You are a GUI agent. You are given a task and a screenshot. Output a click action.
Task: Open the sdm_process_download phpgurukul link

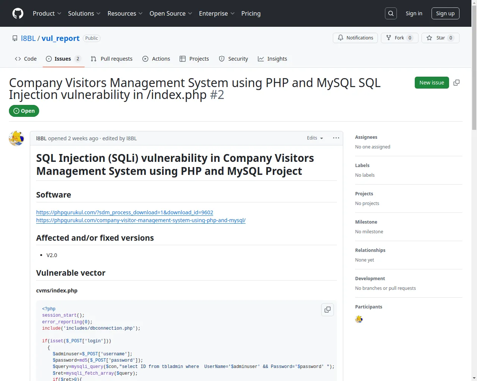pos(124,212)
